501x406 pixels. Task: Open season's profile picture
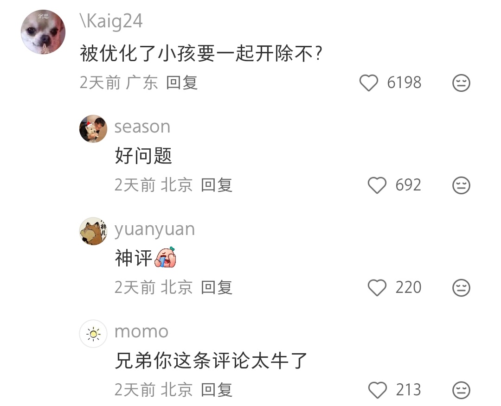(x=93, y=129)
